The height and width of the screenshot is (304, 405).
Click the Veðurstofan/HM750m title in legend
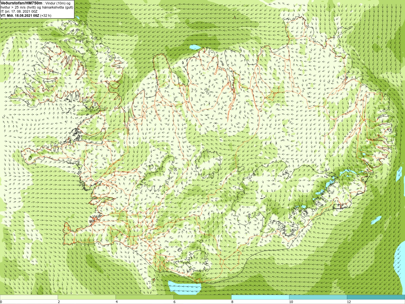pyautogui.click(x=22, y=3)
